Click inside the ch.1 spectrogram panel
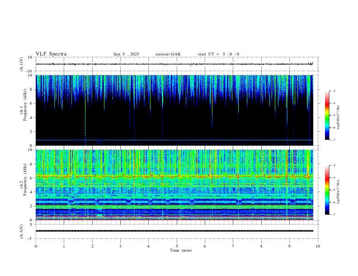358x276 pixels. click(174, 110)
